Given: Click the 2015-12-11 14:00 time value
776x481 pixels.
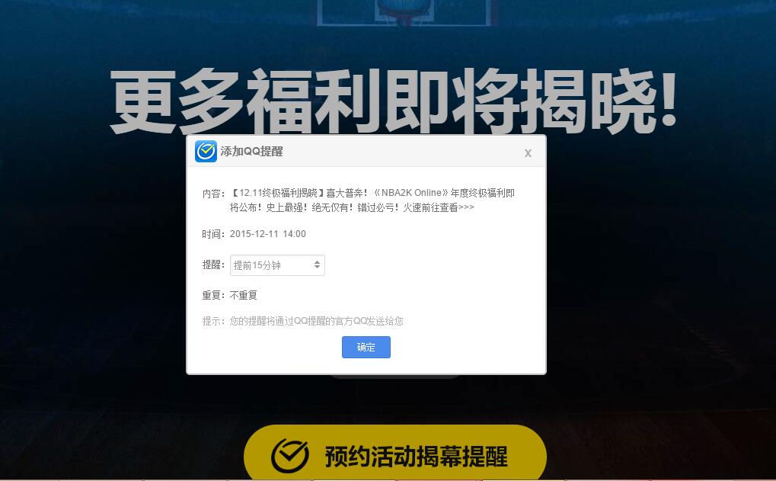Looking at the screenshot, I should tap(268, 234).
